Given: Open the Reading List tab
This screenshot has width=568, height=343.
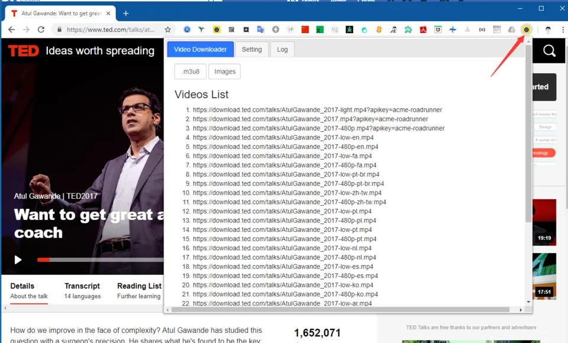Looking at the screenshot, I should coord(139,291).
